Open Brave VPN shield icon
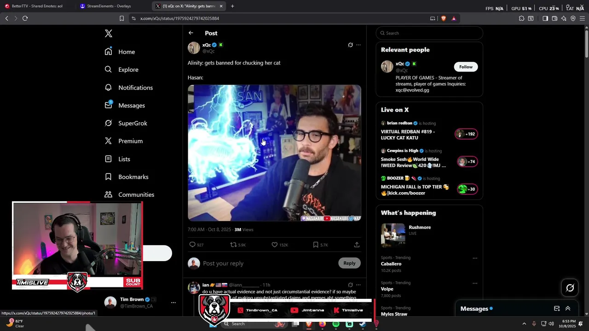The image size is (589, 331). click(x=573, y=18)
